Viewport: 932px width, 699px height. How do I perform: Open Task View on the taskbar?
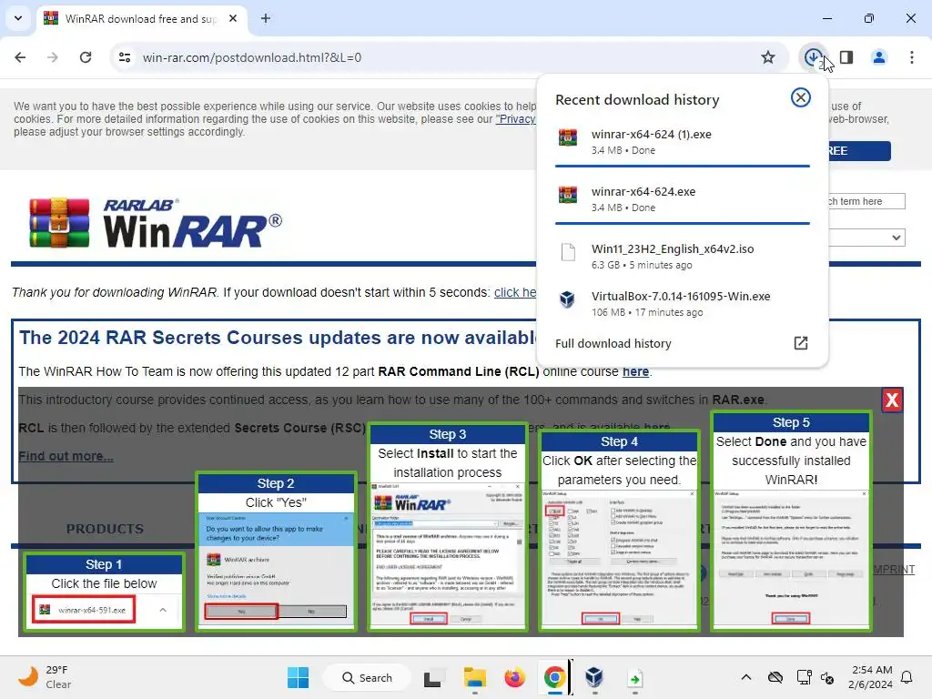coord(432,677)
